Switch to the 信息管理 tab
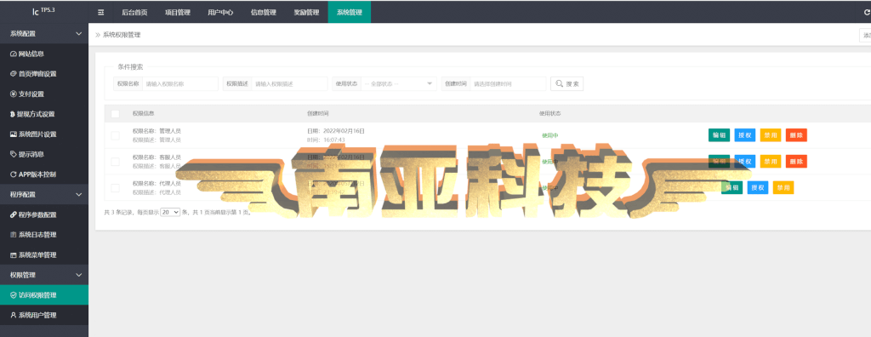The image size is (871, 337). (264, 12)
